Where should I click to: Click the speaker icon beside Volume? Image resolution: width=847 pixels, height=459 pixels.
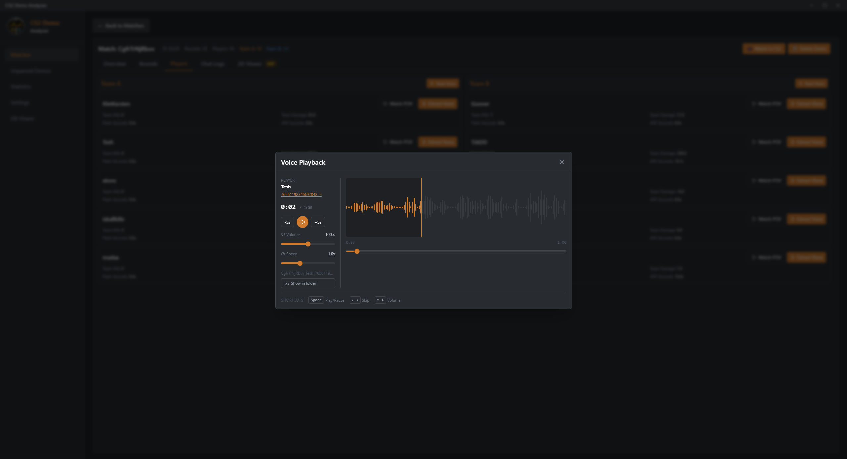pyautogui.click(x=283, y=234)
